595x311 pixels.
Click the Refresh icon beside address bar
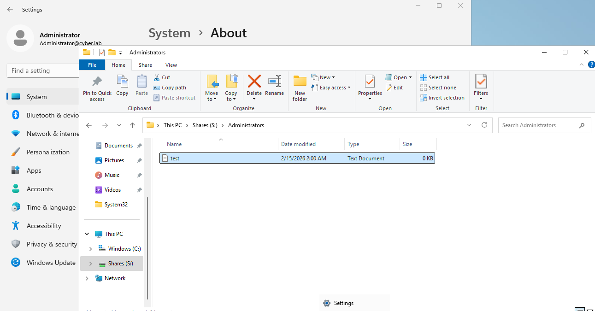tap(484, 125)
